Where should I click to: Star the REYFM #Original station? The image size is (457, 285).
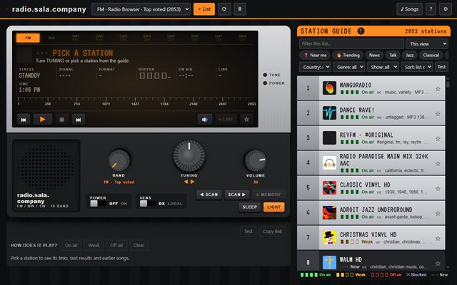click(x=438, y=139)
